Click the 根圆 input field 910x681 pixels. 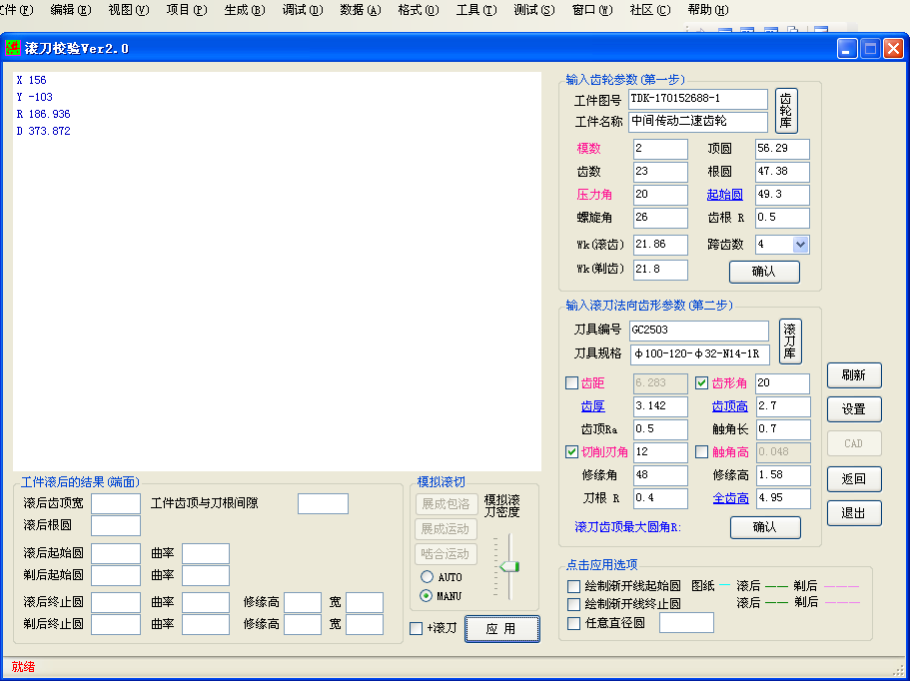coord(782,172)
